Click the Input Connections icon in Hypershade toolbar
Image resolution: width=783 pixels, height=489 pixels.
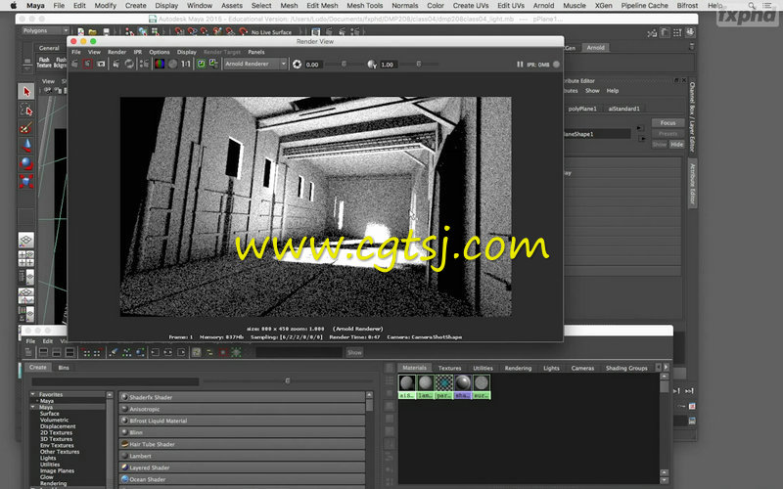point(156,352)
